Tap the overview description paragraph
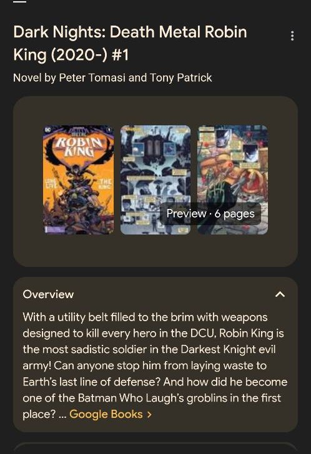 coord(155,365)
